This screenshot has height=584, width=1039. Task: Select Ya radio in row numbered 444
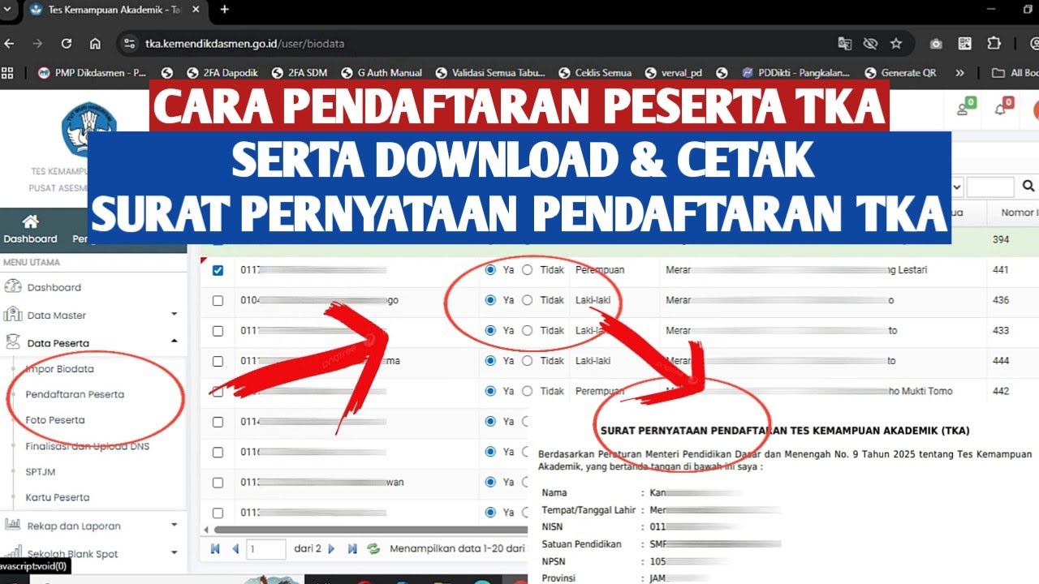[x=490, y=361]
